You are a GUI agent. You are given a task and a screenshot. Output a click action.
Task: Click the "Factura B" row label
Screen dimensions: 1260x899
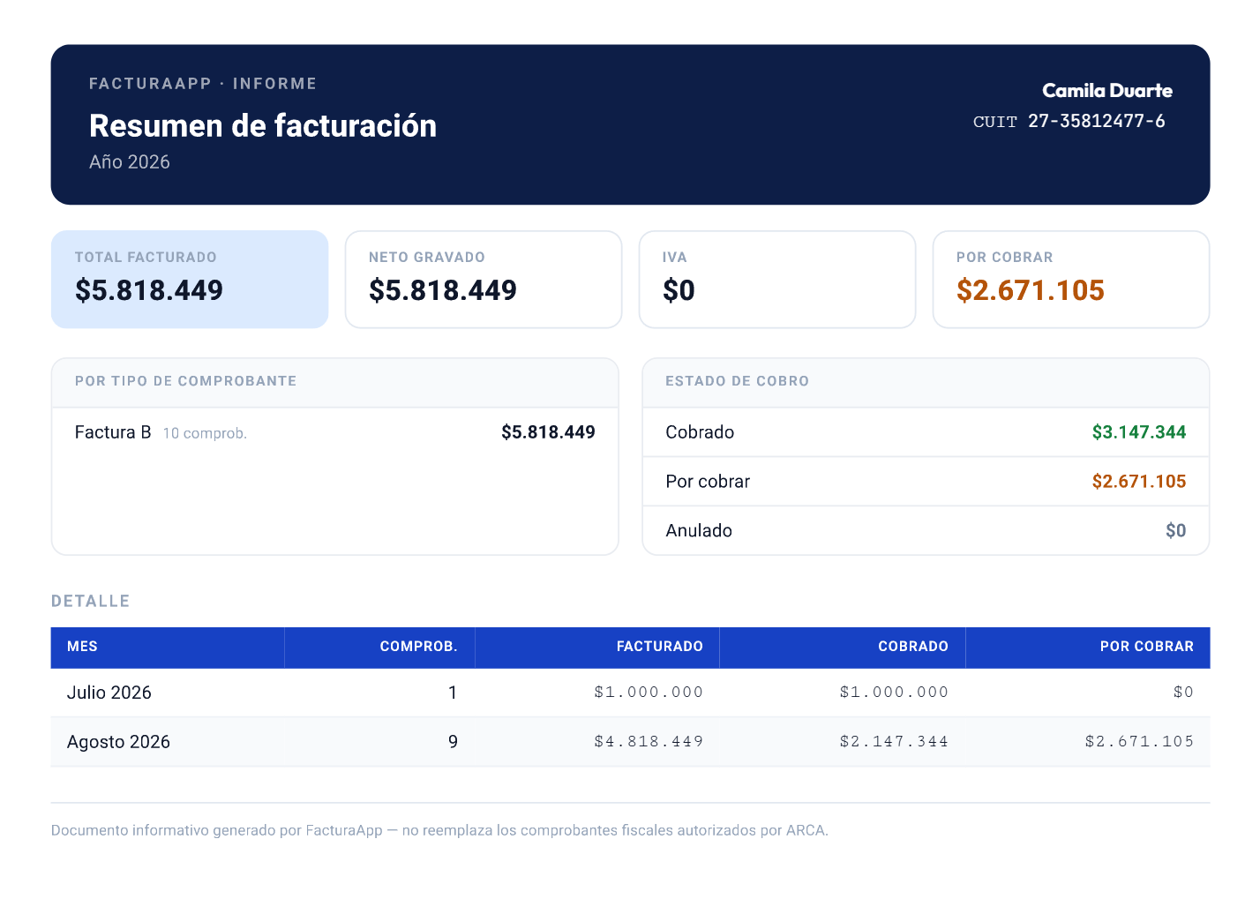pos(113,432)
